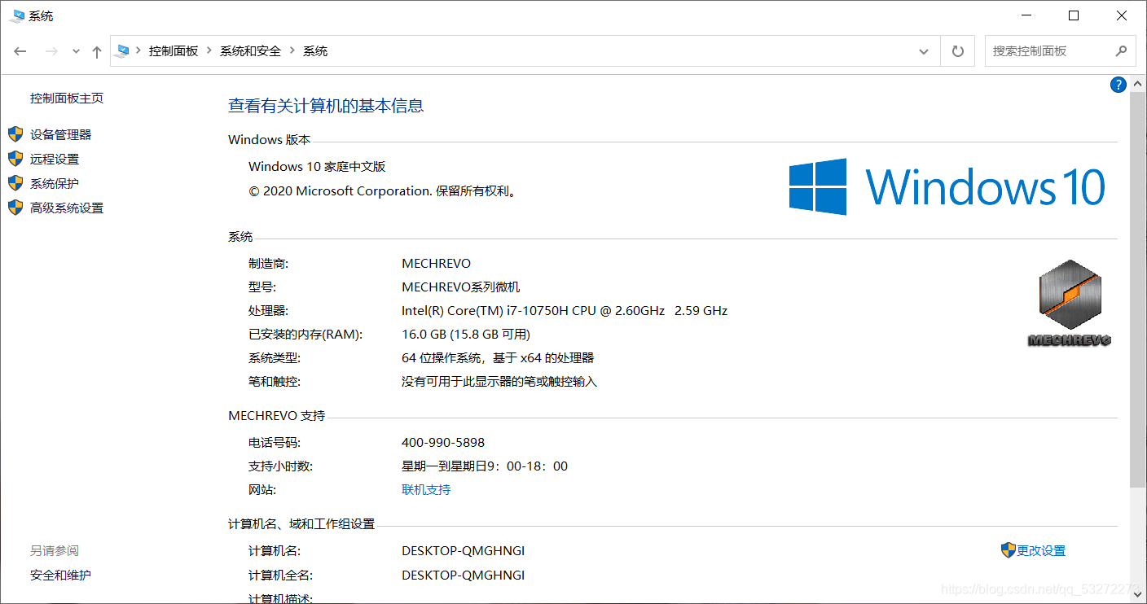This screenshot has height=604, width=1147.
Task: Open 控制面板主页 link
Action: 67,98
